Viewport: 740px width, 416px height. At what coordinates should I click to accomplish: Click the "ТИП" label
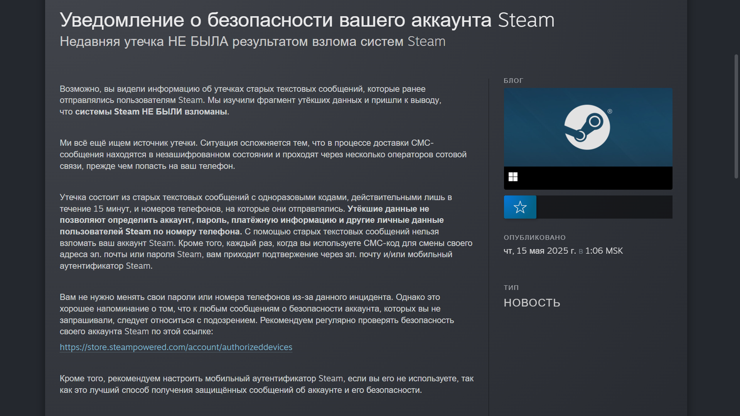511,288
